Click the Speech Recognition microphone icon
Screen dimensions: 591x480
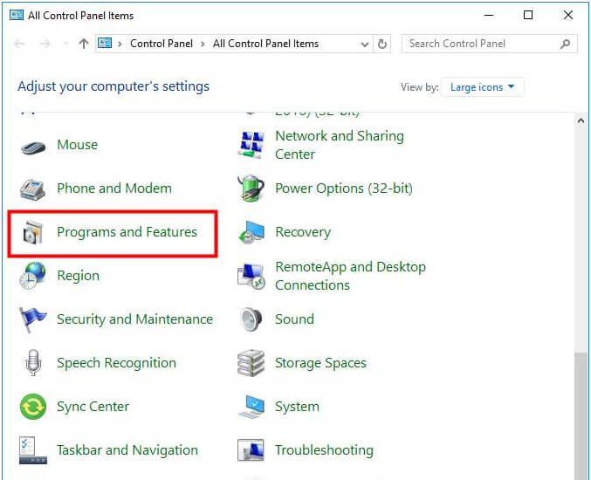click(33, 363)
